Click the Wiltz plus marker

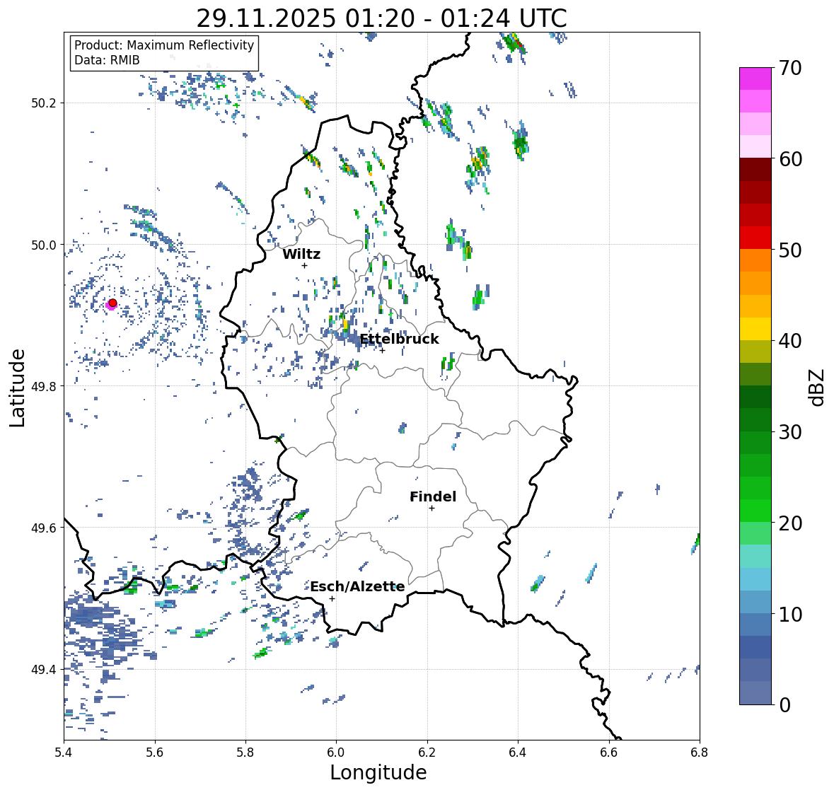(305, 265)
